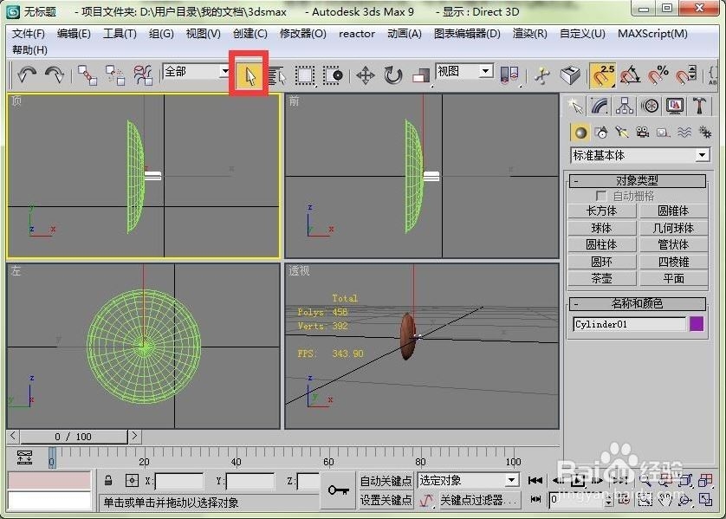Select the Select and Move tool
Image resolution: width=726 pixels, height=519 pixels.
366,75
